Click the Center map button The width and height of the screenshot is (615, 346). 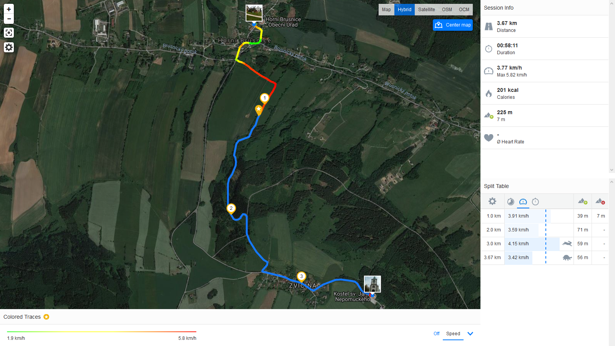[453, 25]
